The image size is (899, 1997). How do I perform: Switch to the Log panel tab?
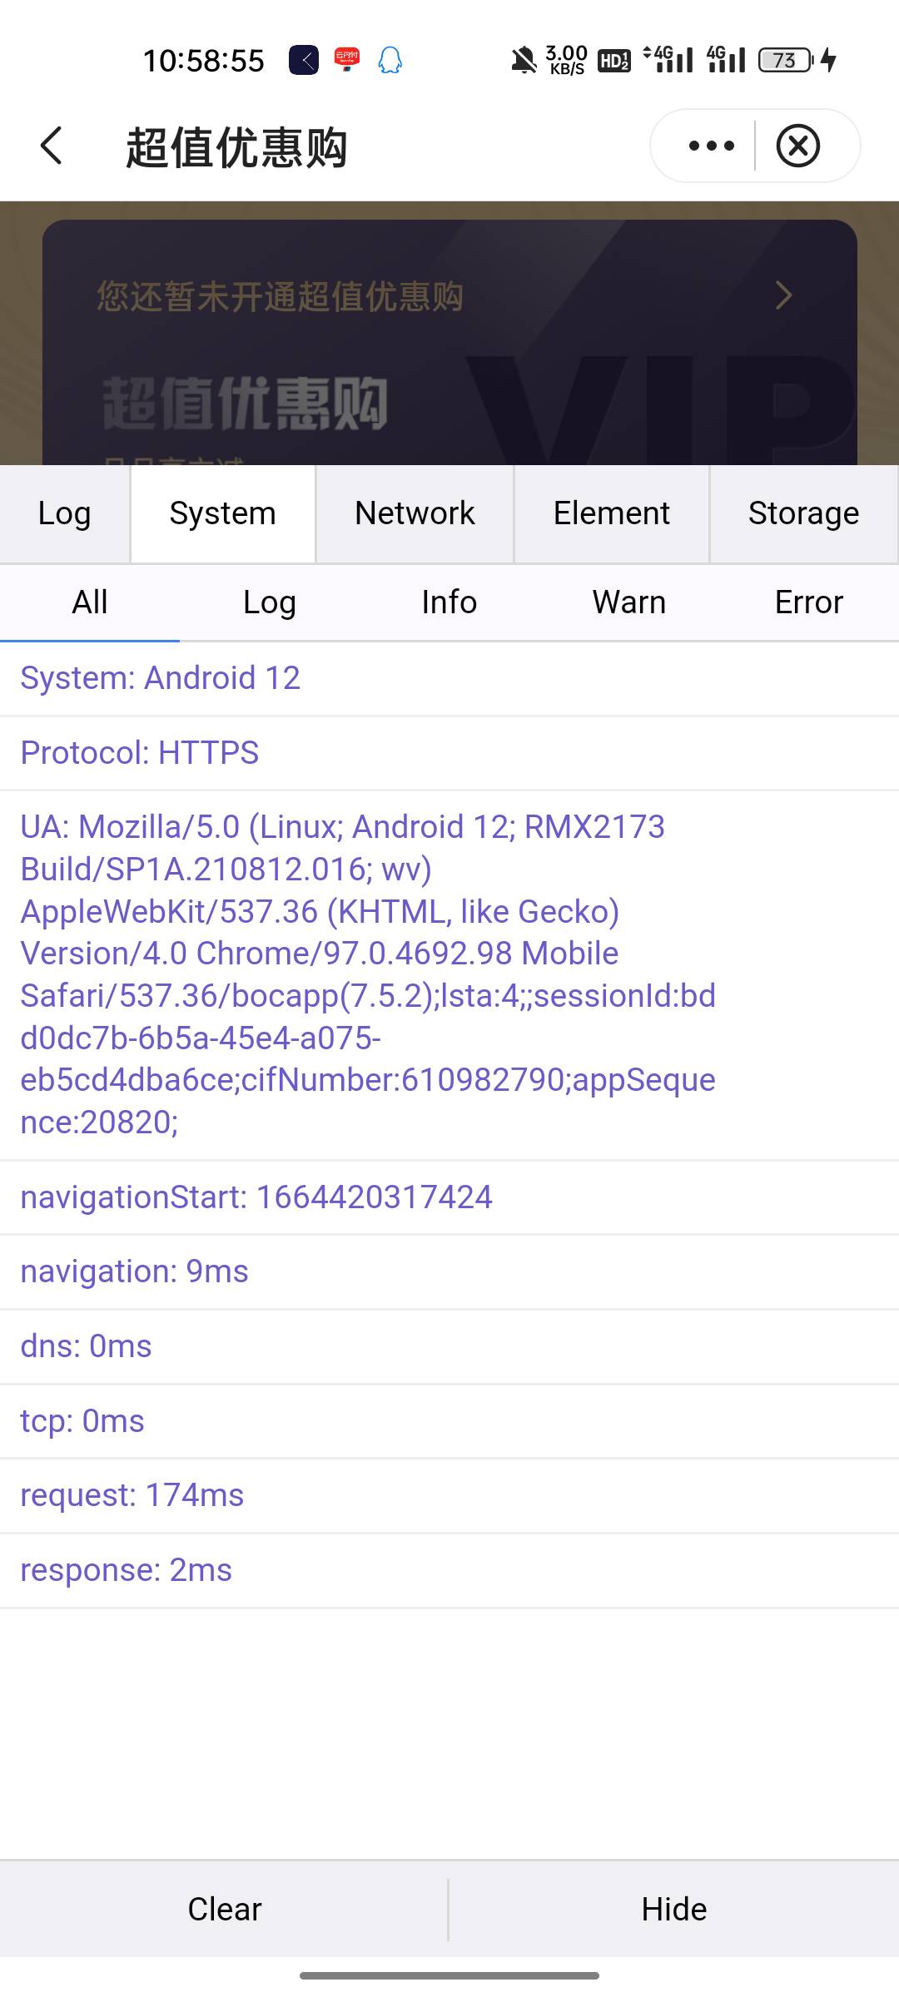pos(65,513)
